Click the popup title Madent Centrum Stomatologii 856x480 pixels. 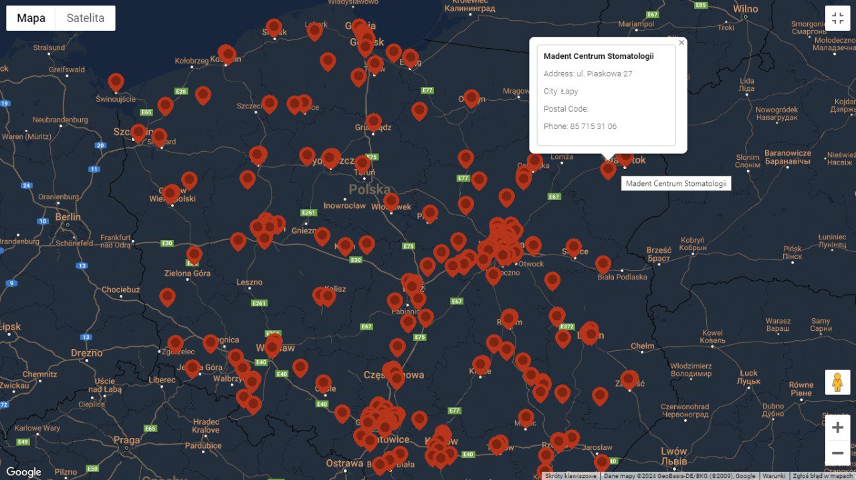[x=599, y=56]
